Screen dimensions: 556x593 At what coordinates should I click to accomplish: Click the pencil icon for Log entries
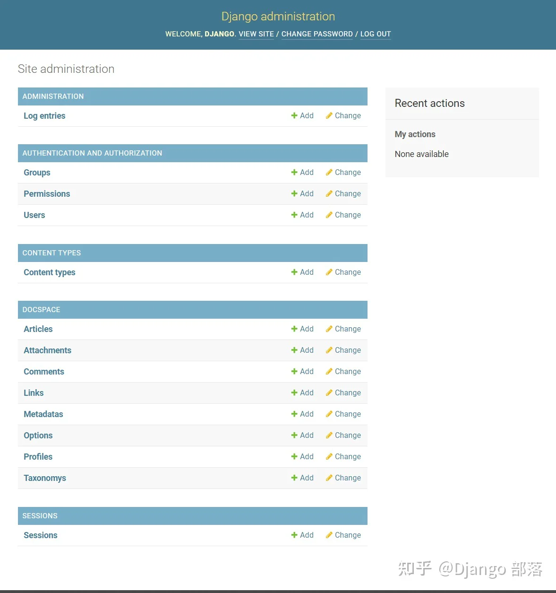click(x=329, y=115)
